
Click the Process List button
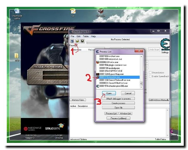111,113
